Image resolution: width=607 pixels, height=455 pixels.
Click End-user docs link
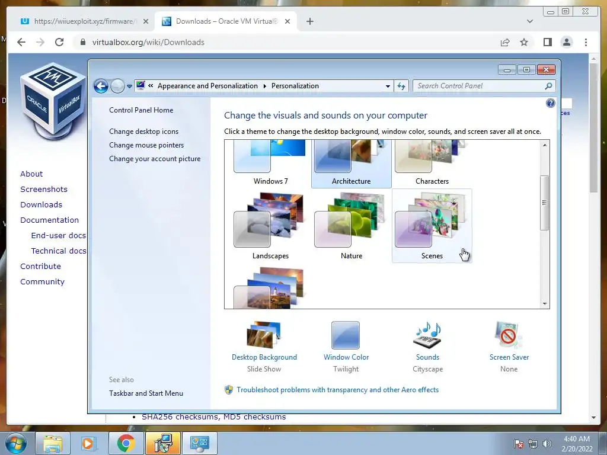point(59,235)
